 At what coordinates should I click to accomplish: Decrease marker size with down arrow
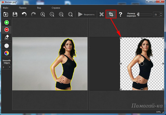(x=161, y=16)
